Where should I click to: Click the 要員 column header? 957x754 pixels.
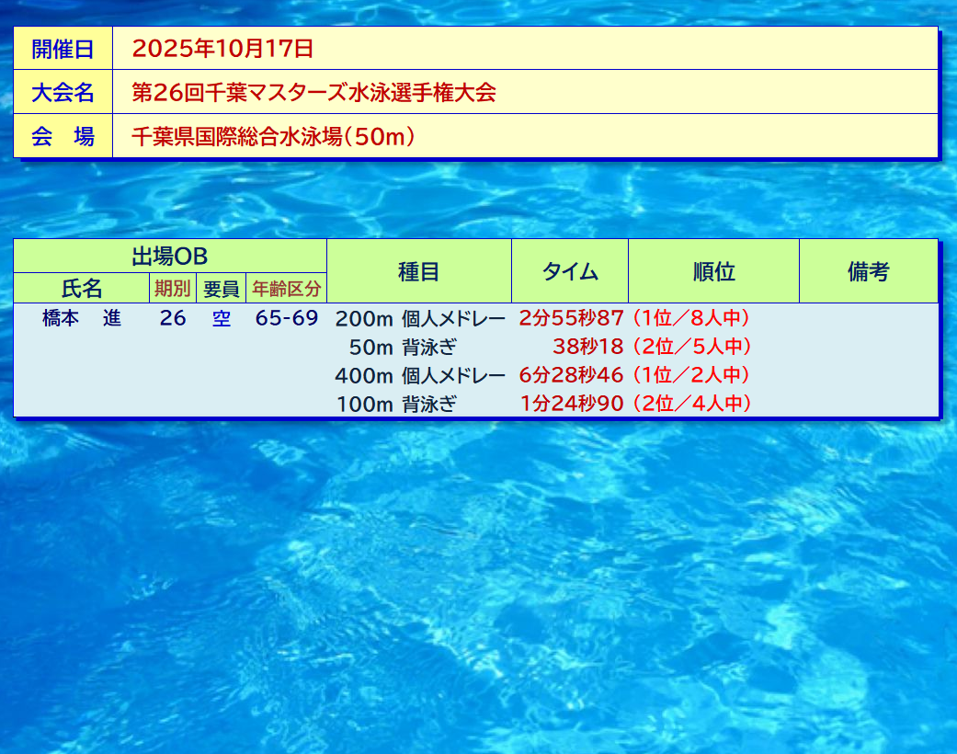[x=221, y=289]
